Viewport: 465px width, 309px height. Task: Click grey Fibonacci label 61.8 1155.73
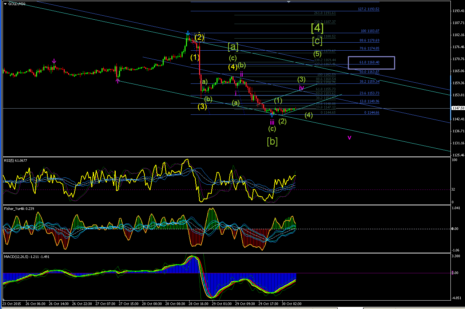325,89
